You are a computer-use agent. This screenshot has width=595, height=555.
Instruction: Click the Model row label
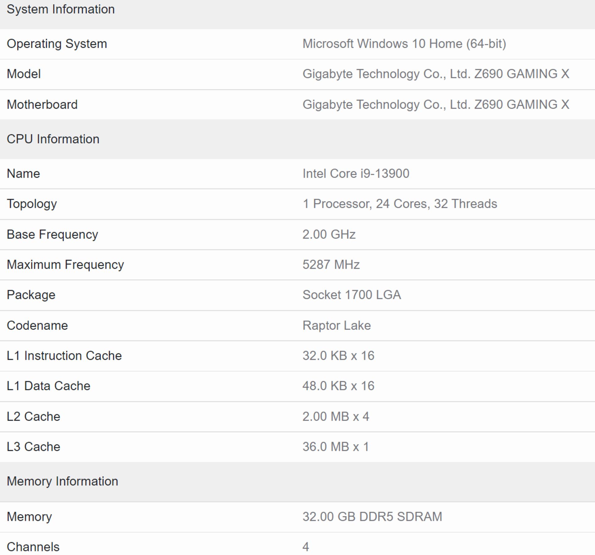pos(24,74)
